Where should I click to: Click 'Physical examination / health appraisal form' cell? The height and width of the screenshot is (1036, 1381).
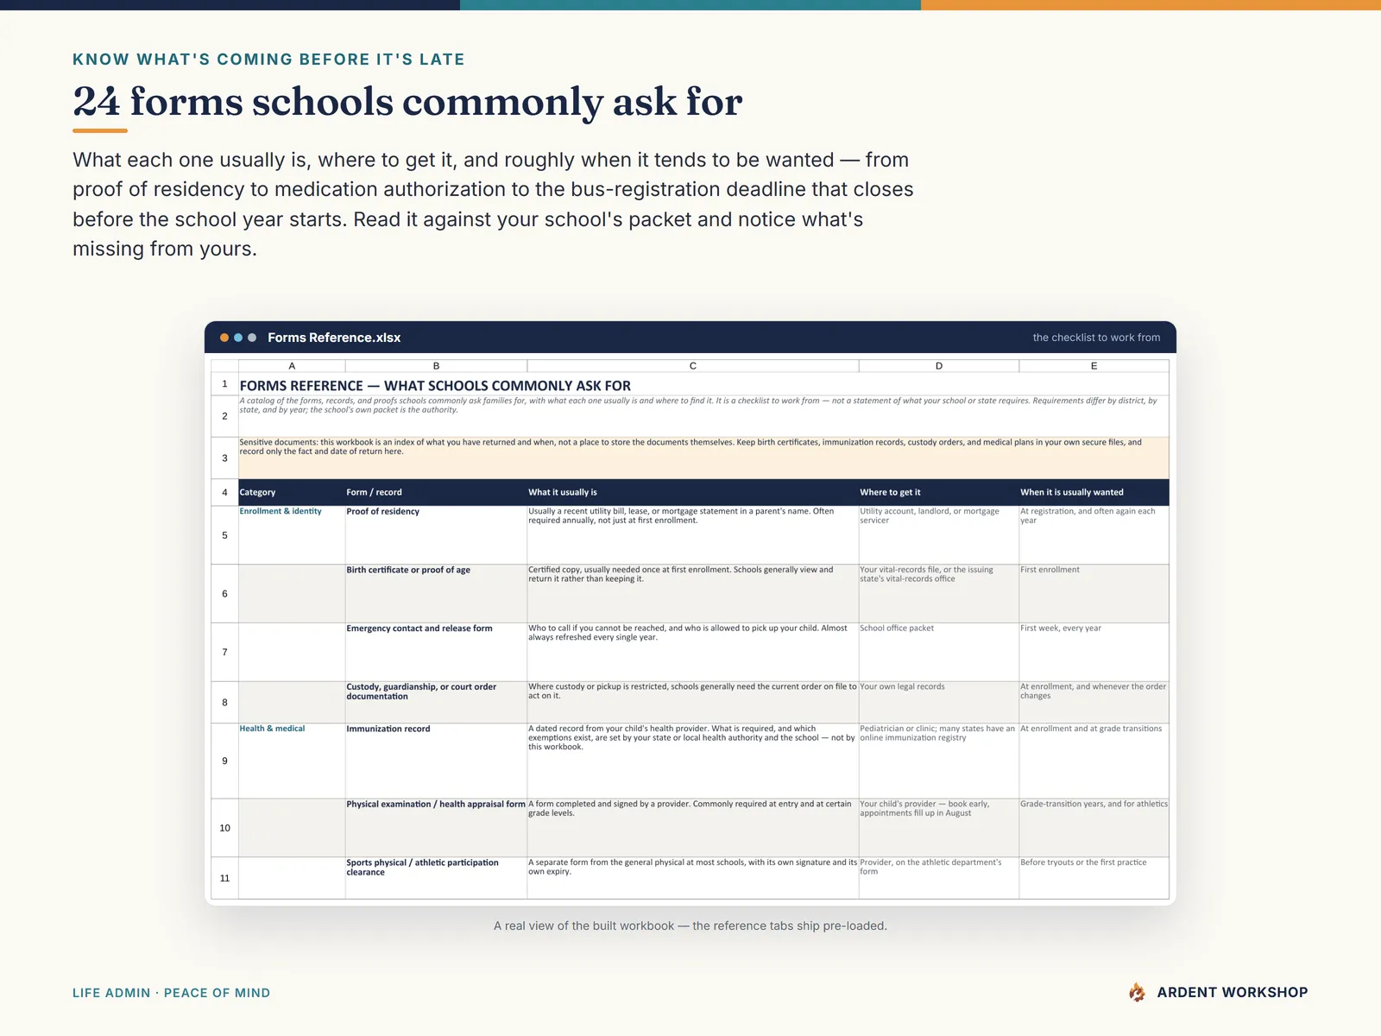(x=436, y=828)
